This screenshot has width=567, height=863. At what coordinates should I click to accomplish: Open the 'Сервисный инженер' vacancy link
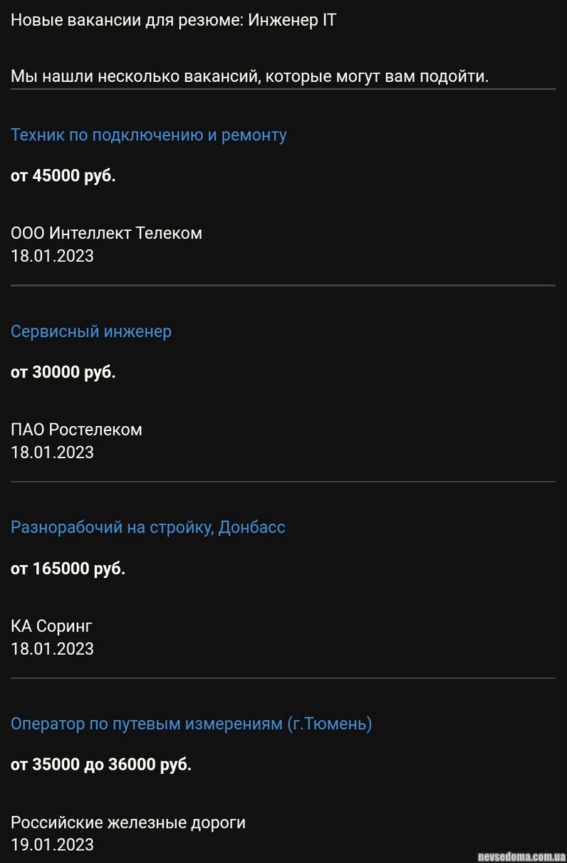tap(90, 331)
